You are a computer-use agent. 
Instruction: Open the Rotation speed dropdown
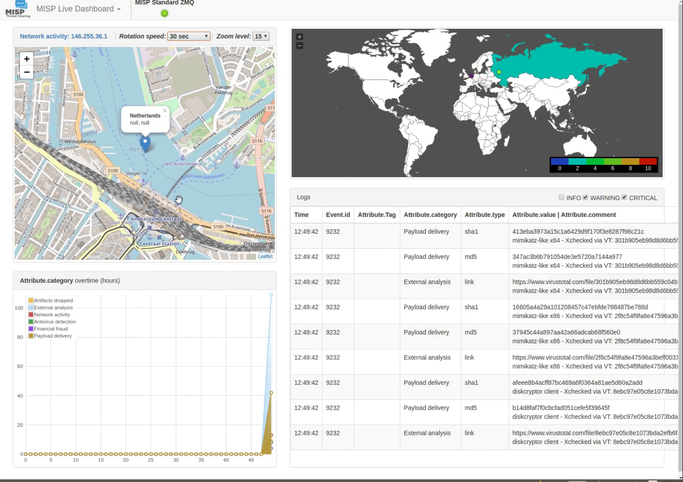[188, 36]
